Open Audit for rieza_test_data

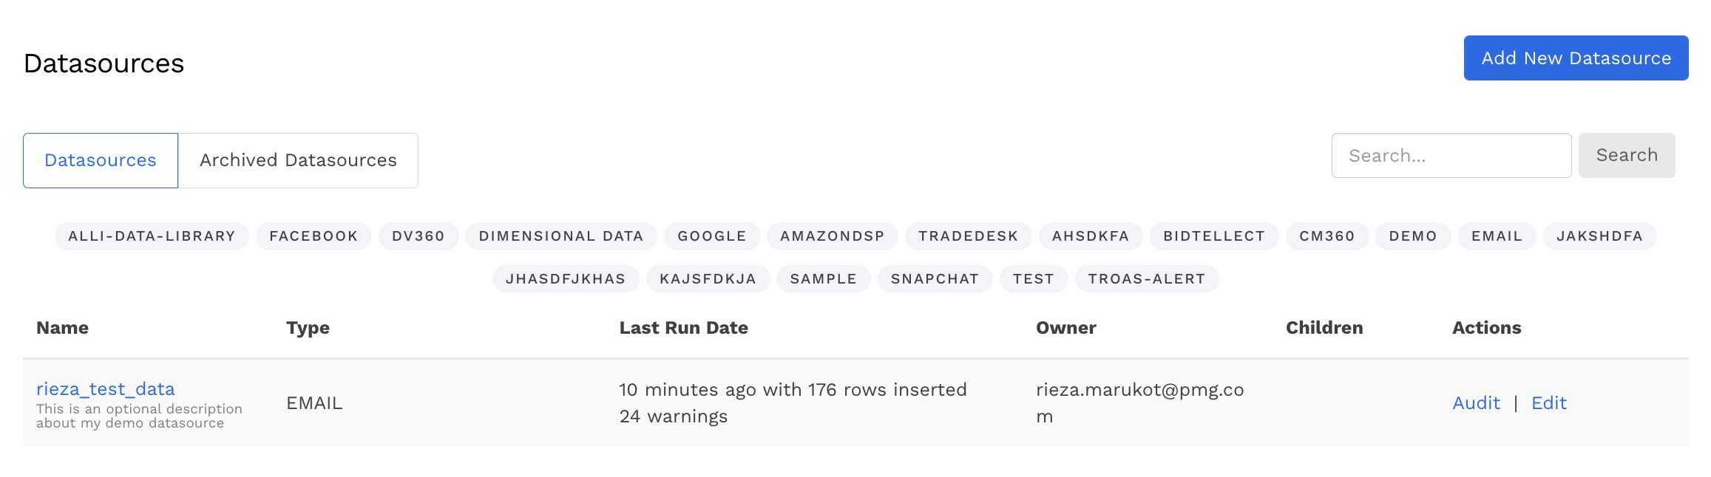1476,403
